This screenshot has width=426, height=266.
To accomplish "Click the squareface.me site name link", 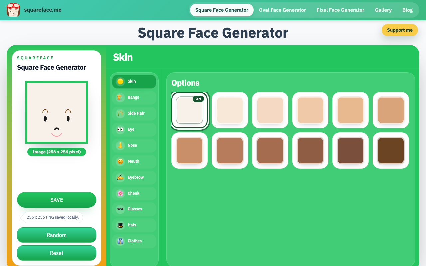I will (x=43, y=10).
